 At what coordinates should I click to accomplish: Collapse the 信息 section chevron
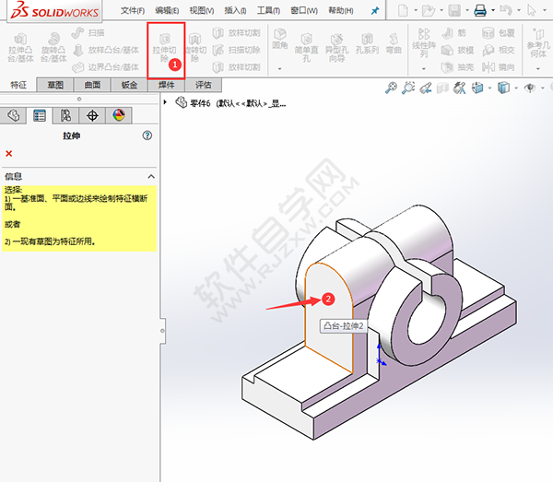point(151,176)
